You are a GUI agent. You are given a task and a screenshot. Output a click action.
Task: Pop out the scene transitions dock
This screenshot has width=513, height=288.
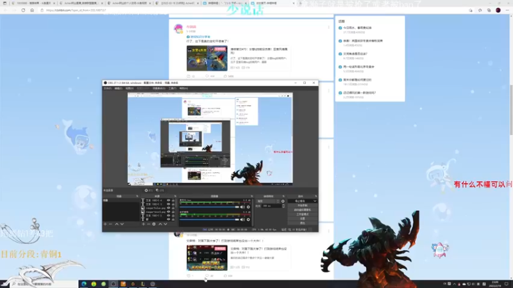pyautogui.click(x=283, y=196)
